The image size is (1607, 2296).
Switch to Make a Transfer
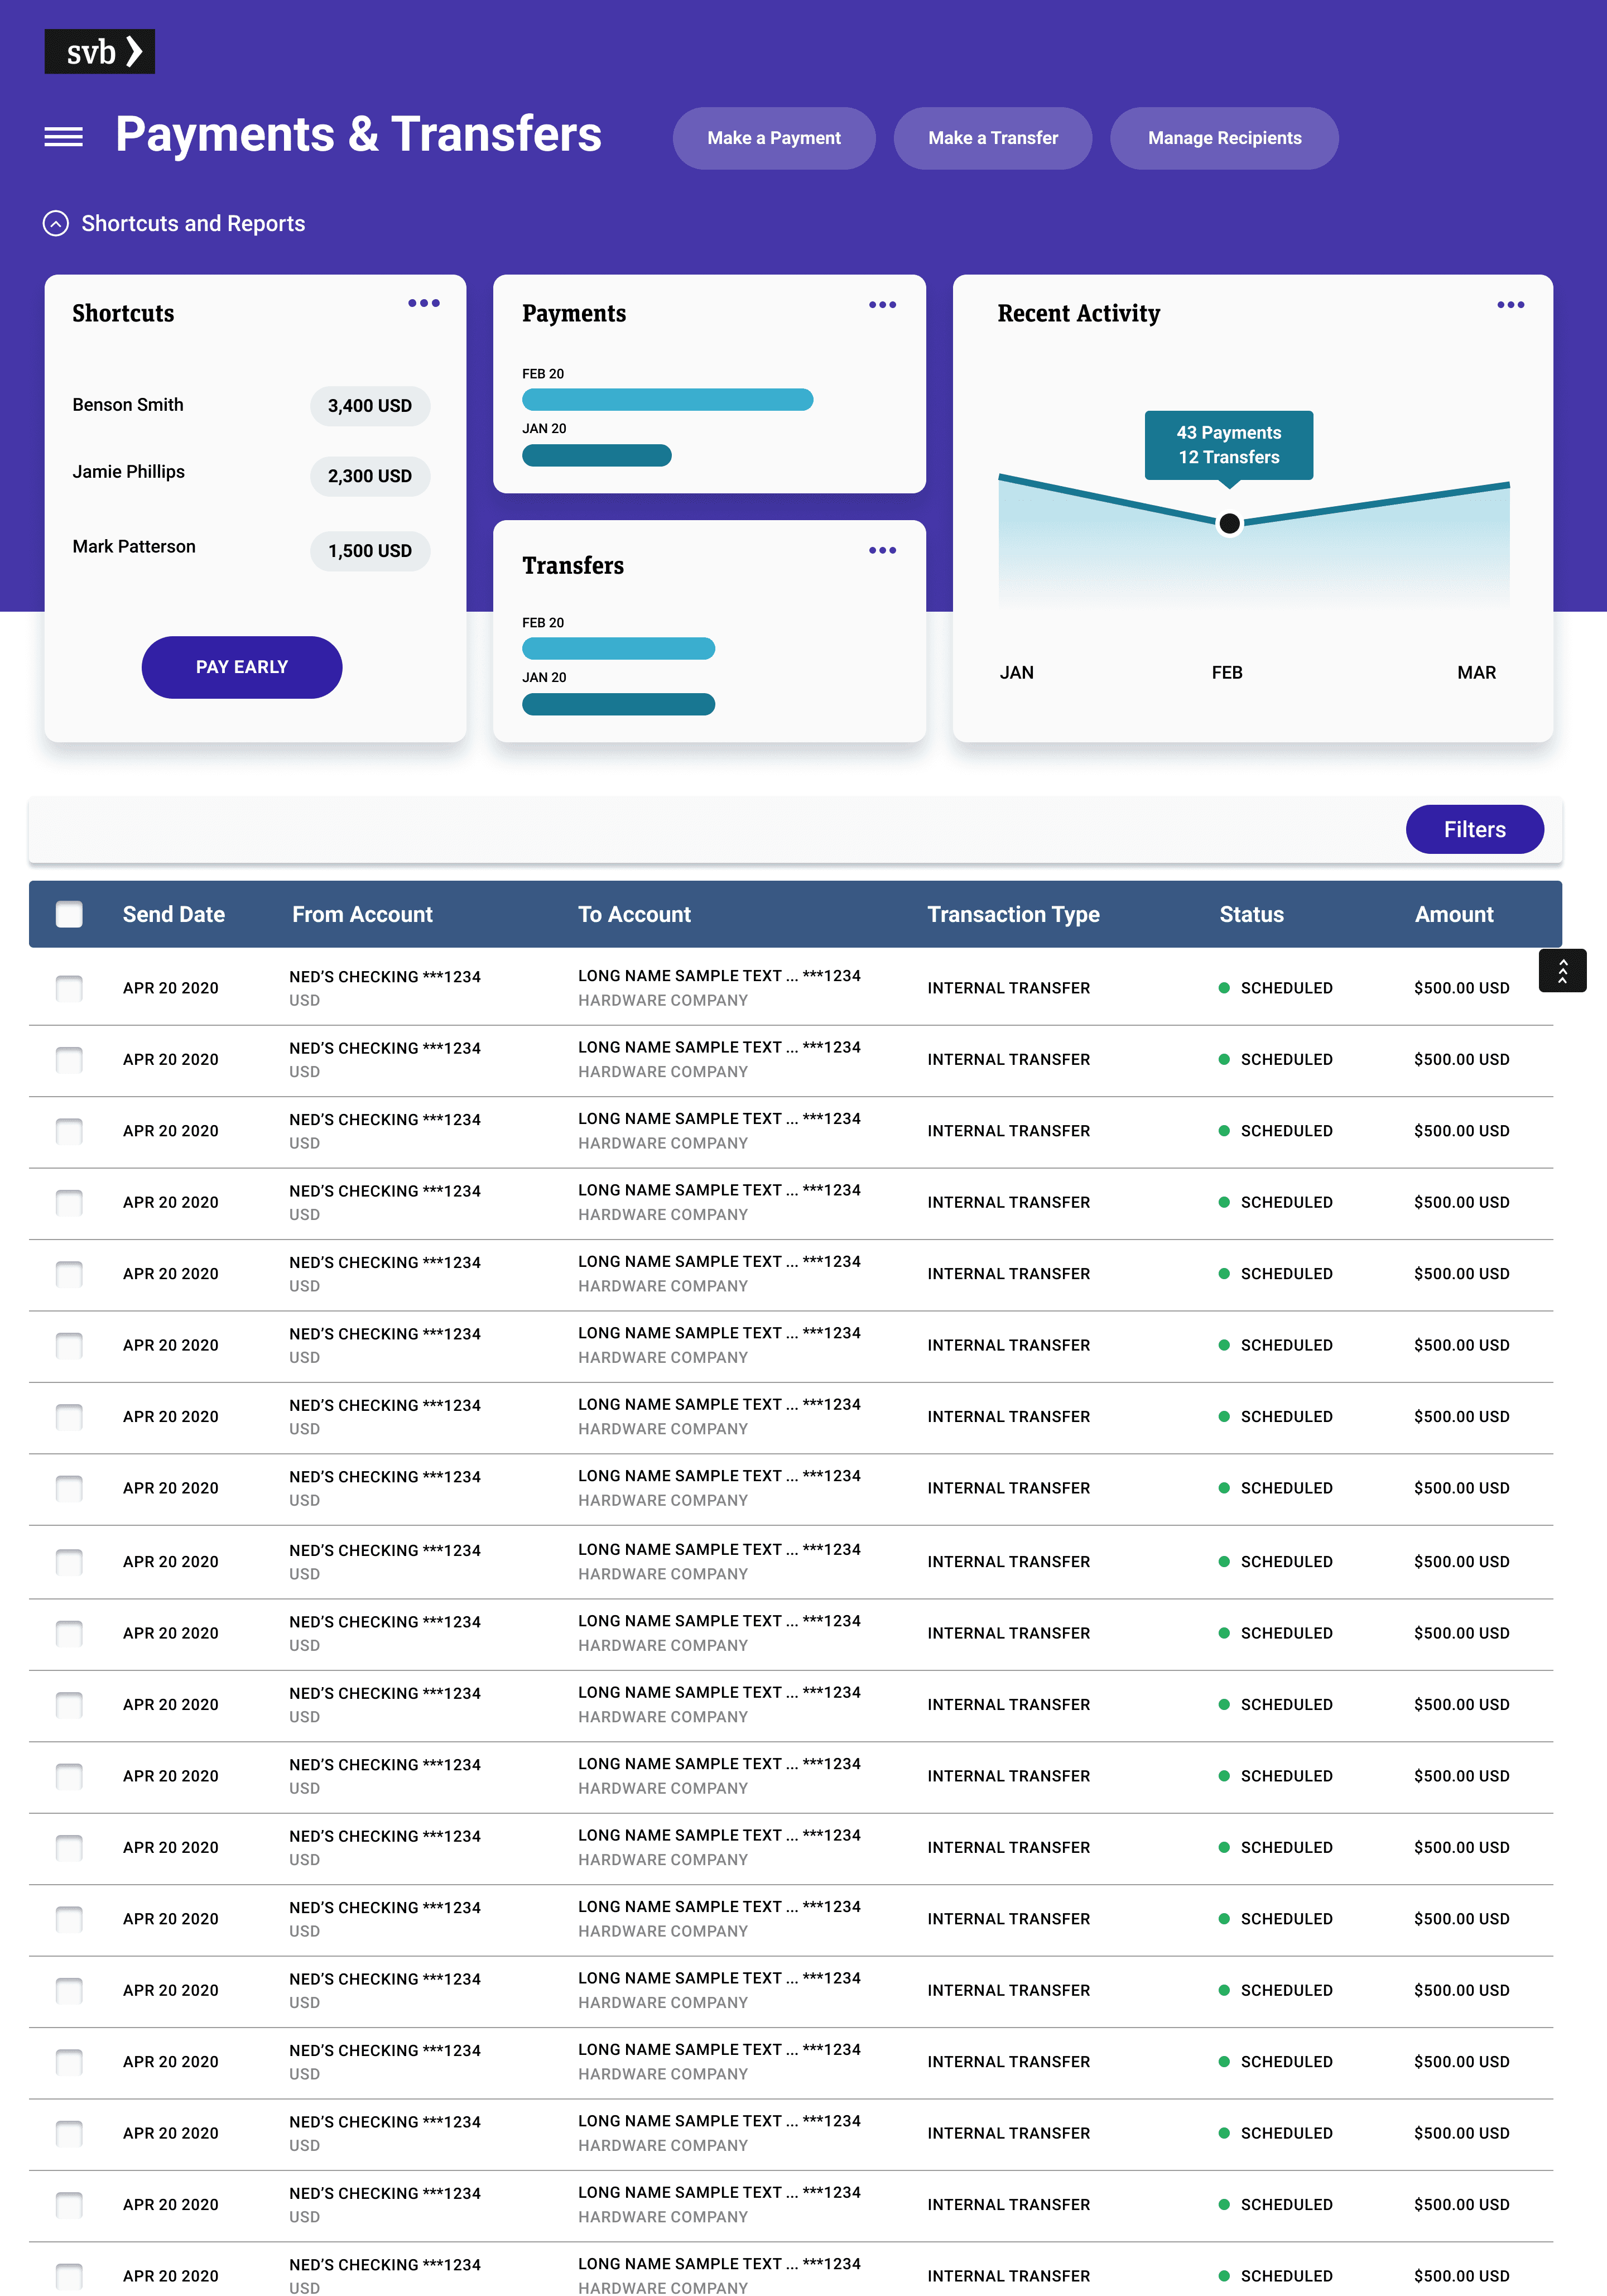(992, 138)
